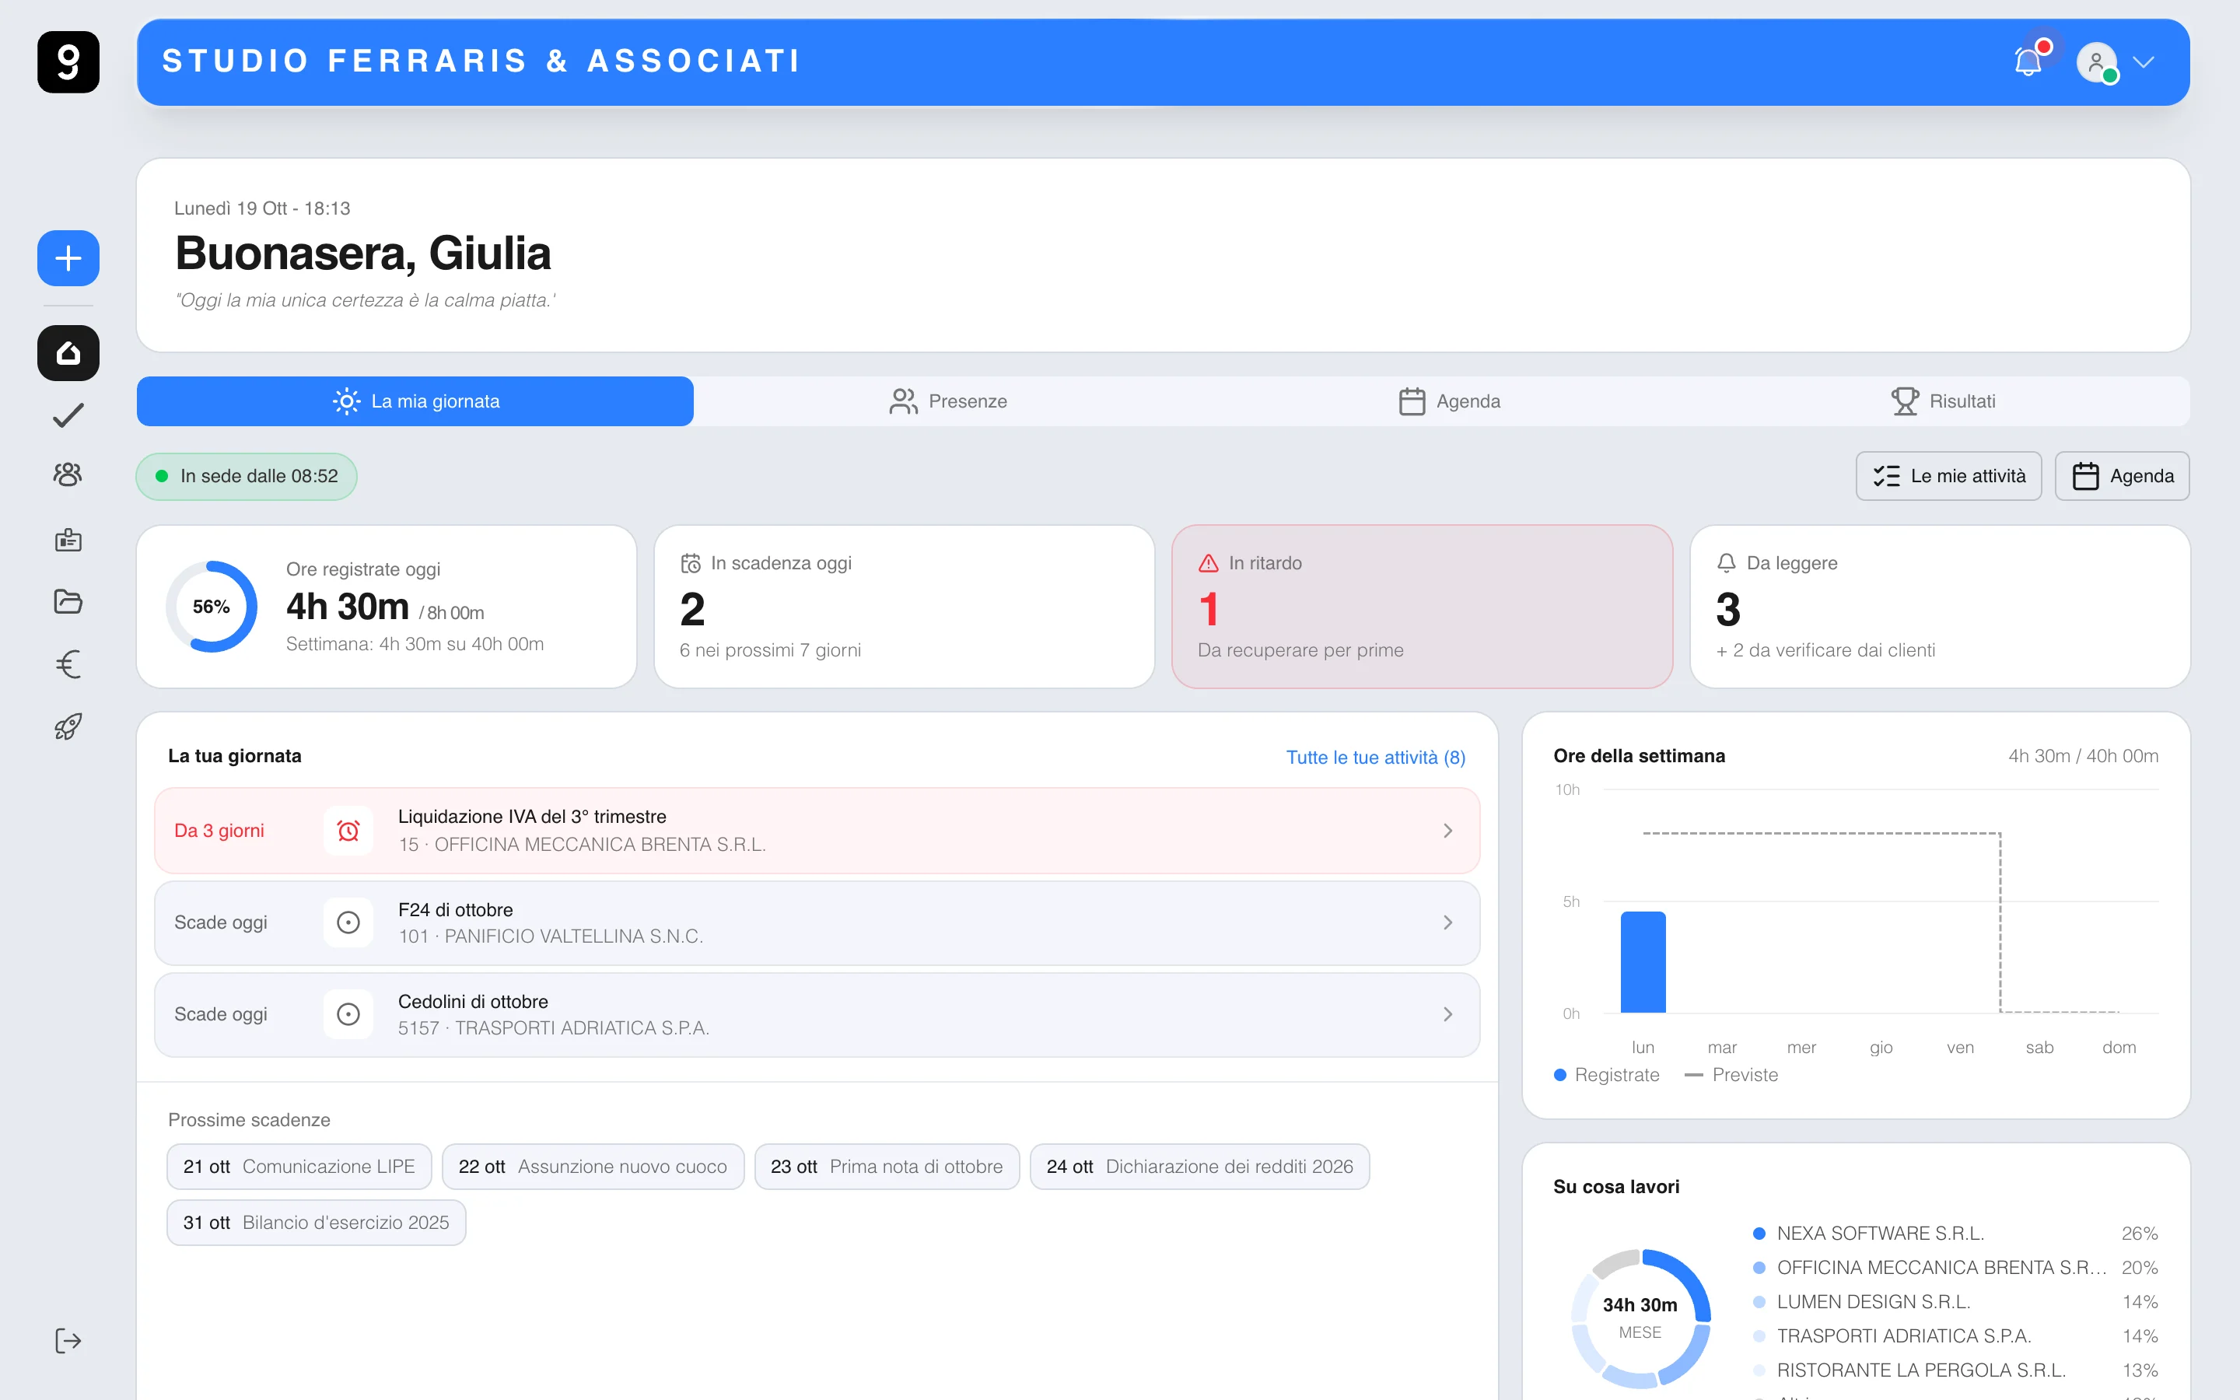Click the blue plus add button
This screenshot has width=2240, height=1400.
(68, 258)
